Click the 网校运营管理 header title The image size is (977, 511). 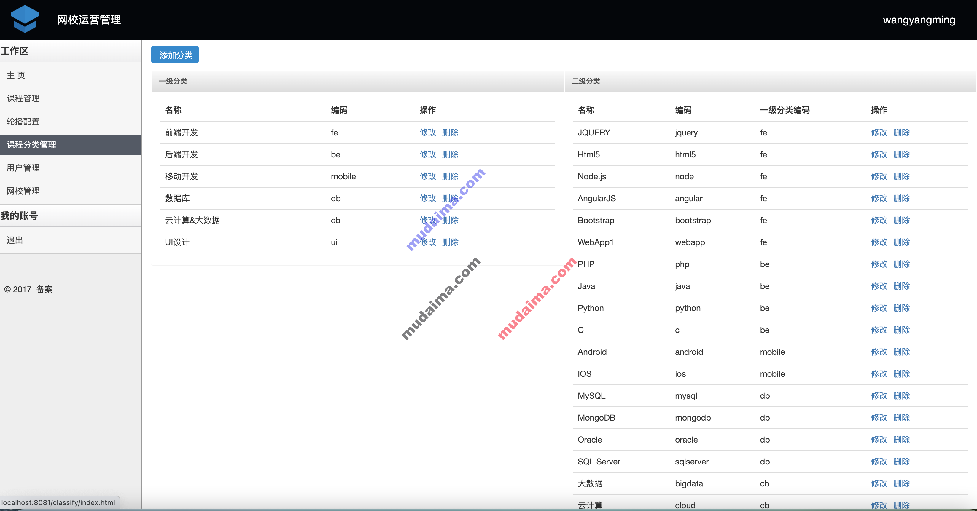click(89, 20)
